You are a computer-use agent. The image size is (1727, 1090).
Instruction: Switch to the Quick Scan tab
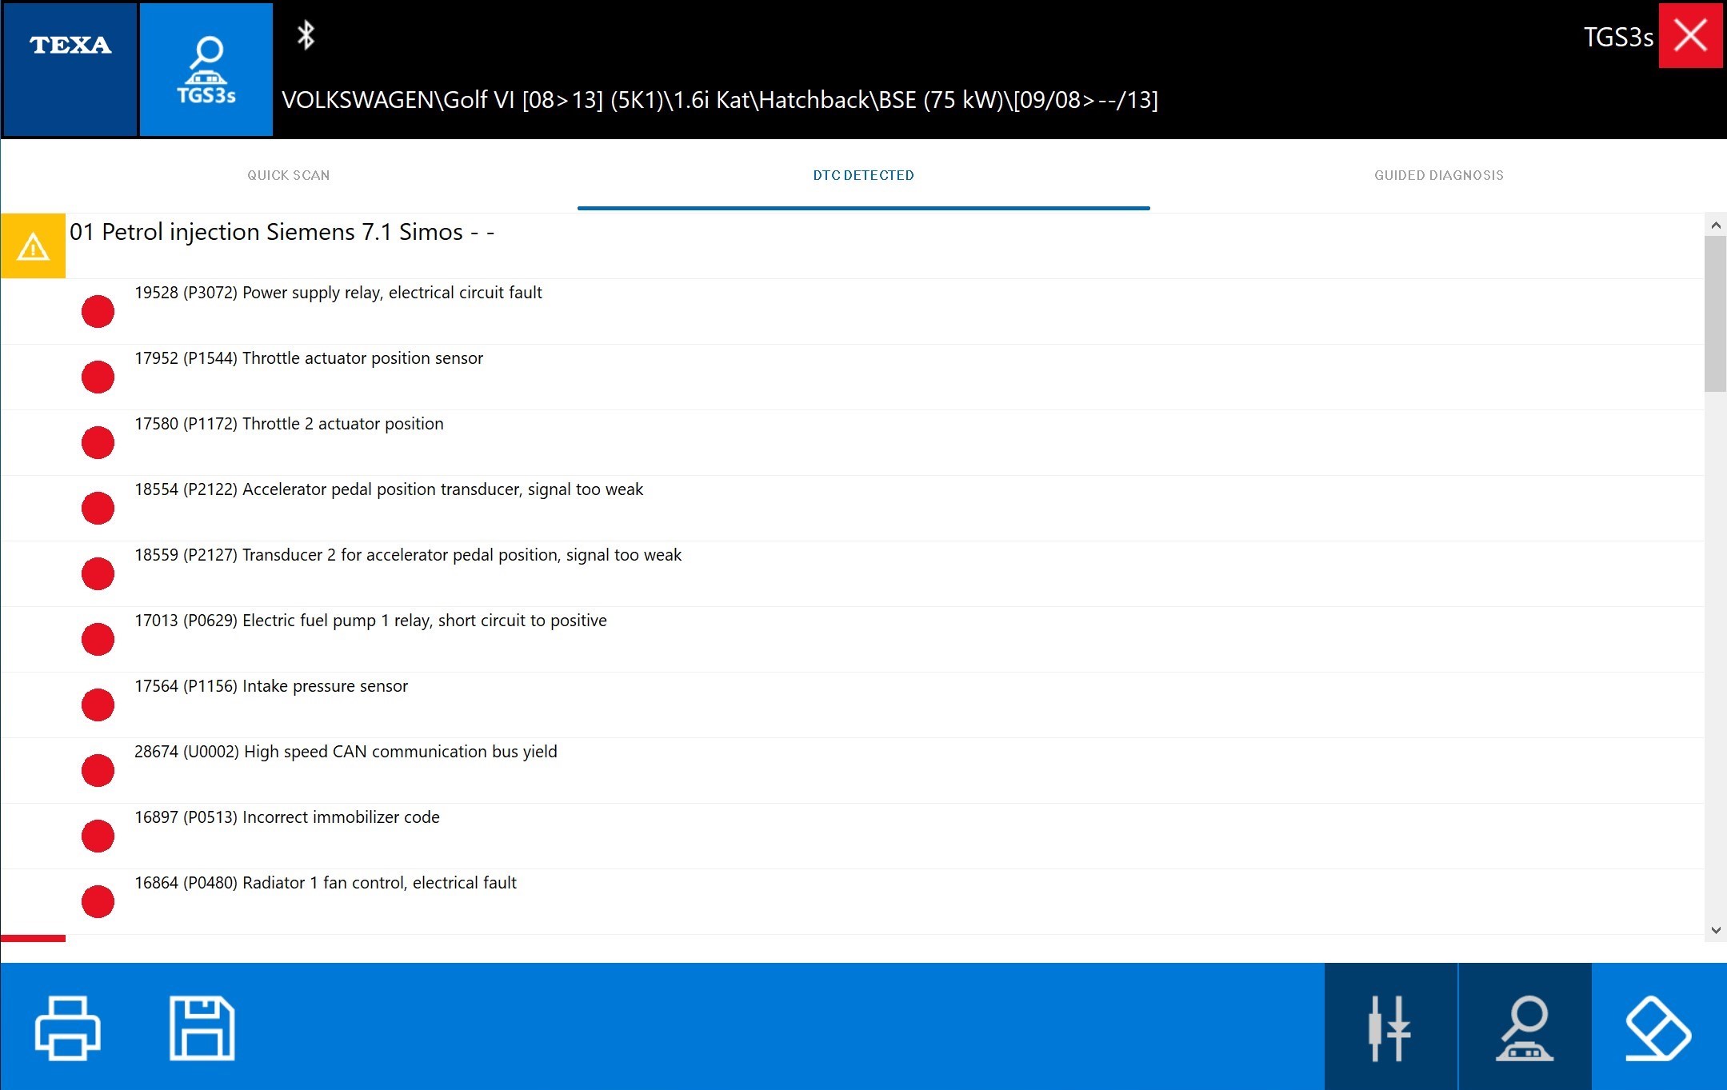289,175
